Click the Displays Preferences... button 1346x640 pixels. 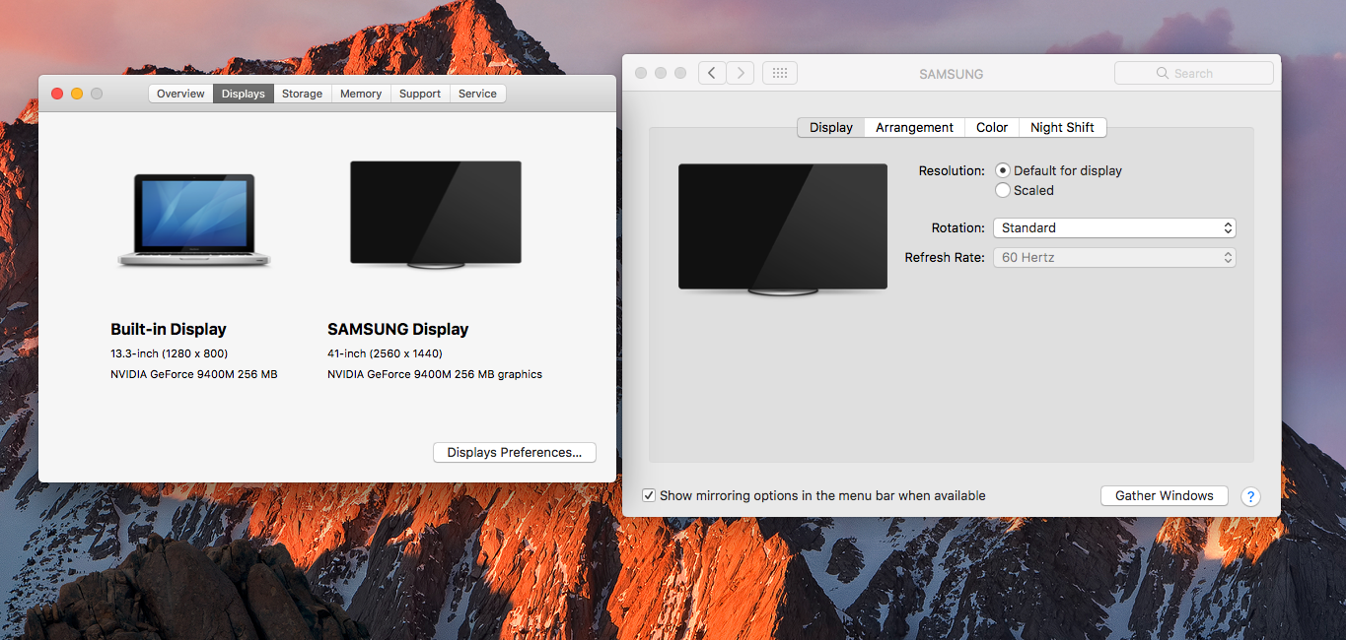tap(515, 452)
